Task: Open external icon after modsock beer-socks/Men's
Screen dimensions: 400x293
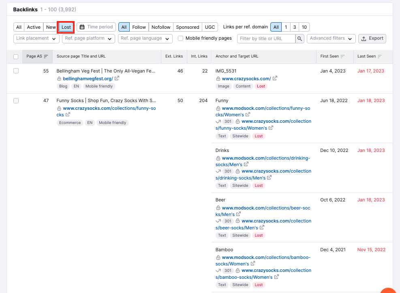Action: pos(239,214)
